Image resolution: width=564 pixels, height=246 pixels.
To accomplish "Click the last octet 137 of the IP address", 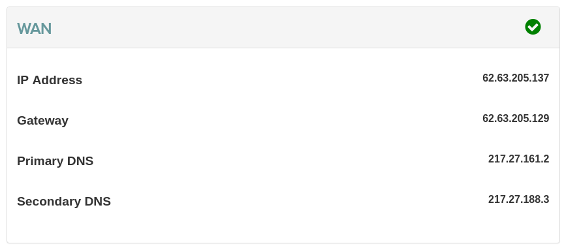I will click(540, 78).
